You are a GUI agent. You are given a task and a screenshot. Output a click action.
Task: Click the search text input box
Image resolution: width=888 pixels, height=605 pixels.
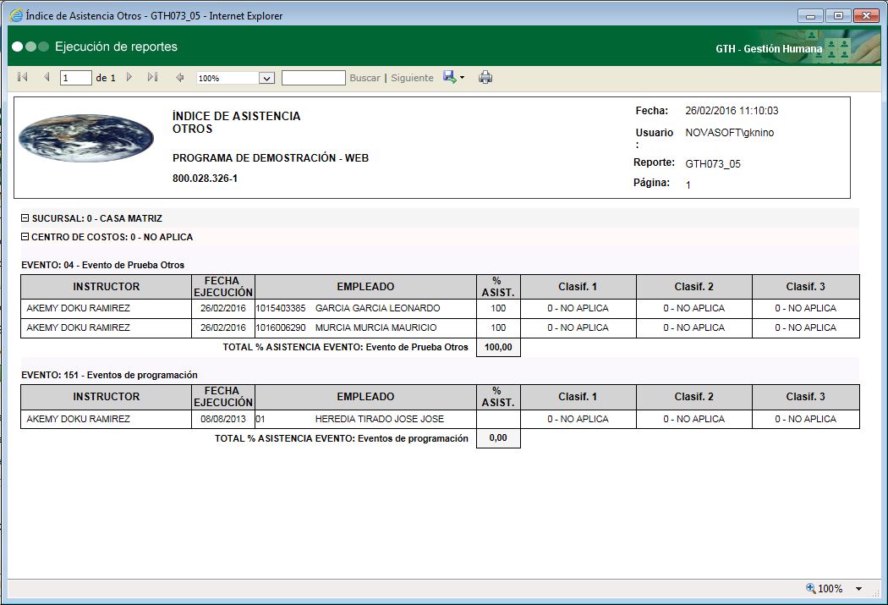pos(313,78)
